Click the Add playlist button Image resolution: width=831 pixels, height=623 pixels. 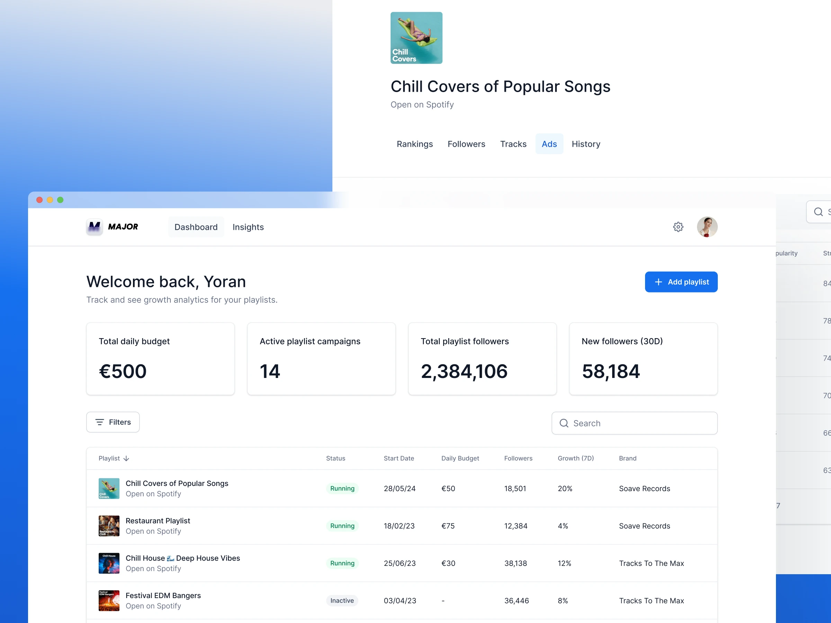pyautogui.click(x=681, y=282)
